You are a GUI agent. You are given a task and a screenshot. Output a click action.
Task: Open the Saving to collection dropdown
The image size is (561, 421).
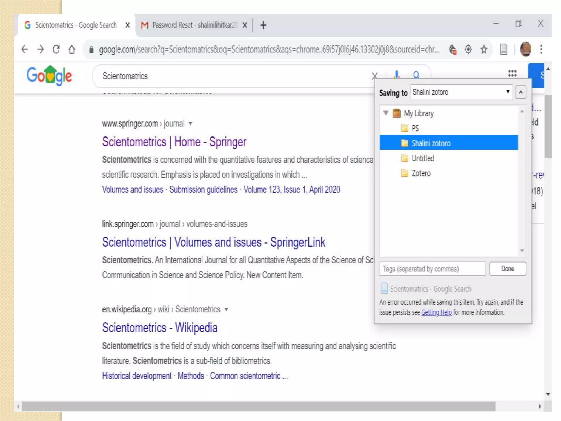pyautogui.click(x=461, y=92)
